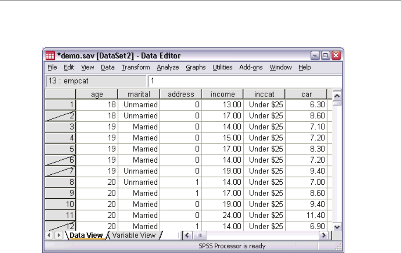Screen dimensions: 401x253
Task: Open the Edit menu
Action: (x=69, y=67)
